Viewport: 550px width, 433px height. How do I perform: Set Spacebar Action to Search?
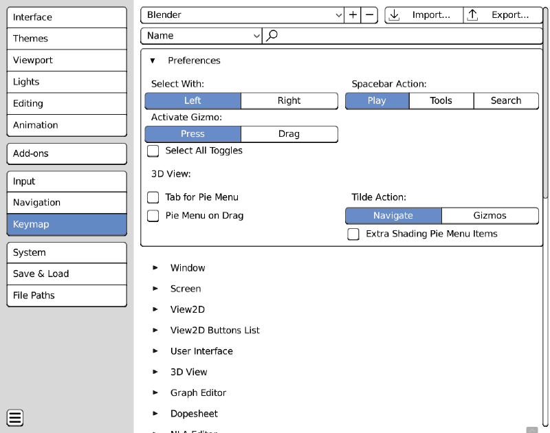[x=506, y=100]
